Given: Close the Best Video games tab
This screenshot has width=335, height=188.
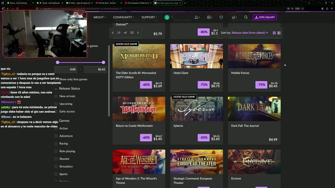Looking at the screenshot, I should coord(180,3).
